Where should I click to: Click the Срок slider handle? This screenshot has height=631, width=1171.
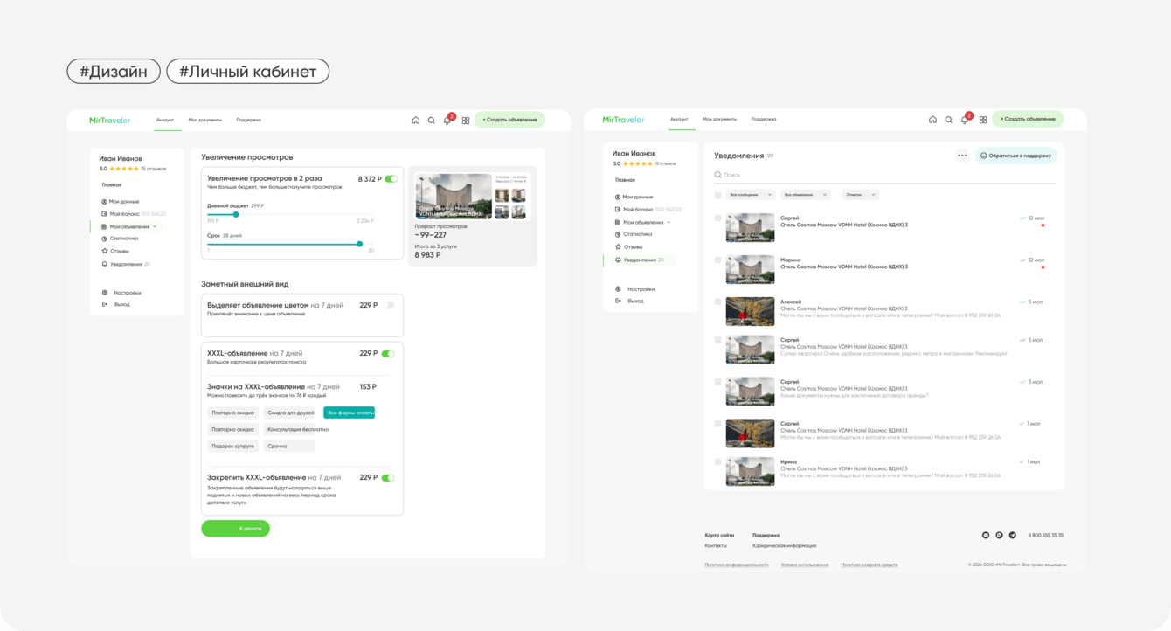[360, 244]
